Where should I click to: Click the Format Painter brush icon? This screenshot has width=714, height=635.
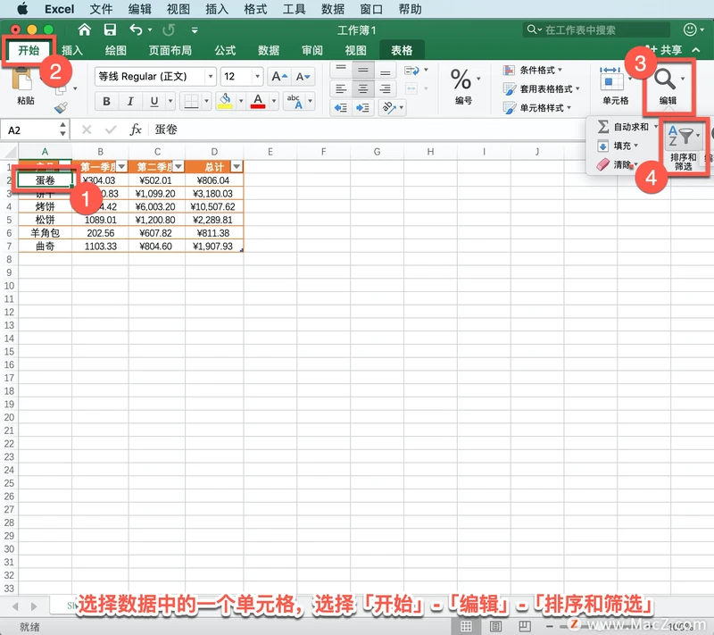61,106
